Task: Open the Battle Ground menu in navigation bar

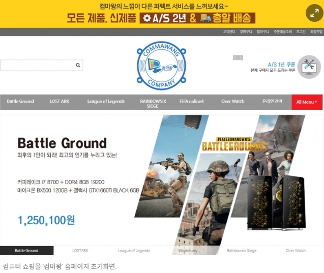Action: [20, 101]
